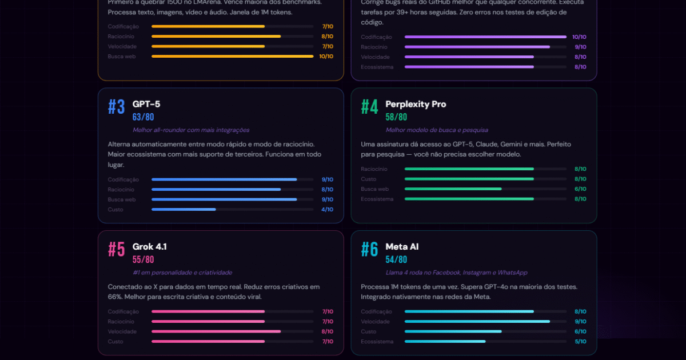
Task: Click the #4 rank badge
Action: [x=369, y=107]
